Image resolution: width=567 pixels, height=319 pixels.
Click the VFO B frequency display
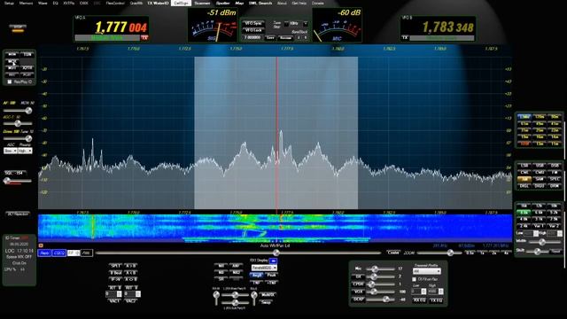tap(447, 27)
